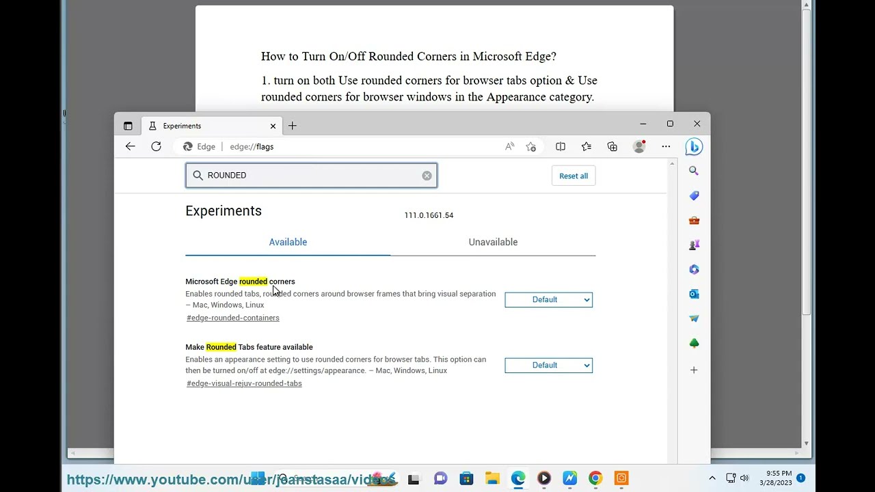Open dropdown for Make Rounded Tabs feature

click(x=548, y=365)
